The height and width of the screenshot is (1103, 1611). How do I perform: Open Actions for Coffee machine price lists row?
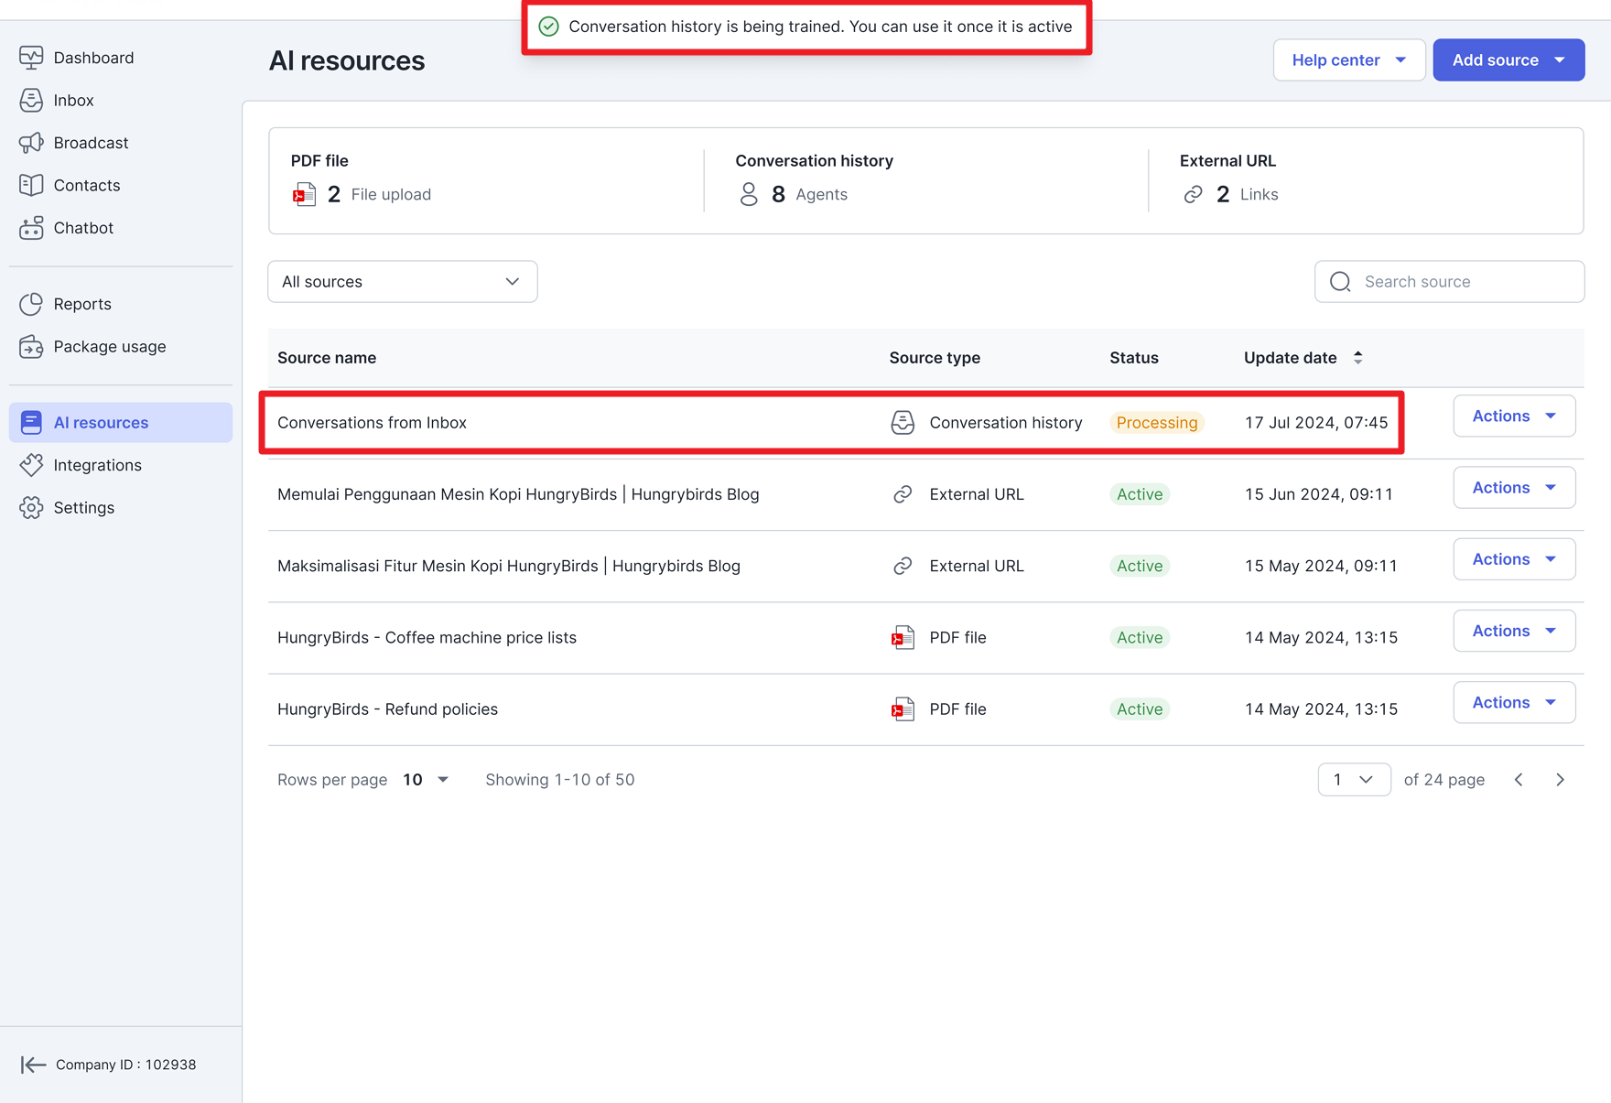[1514, 631]
